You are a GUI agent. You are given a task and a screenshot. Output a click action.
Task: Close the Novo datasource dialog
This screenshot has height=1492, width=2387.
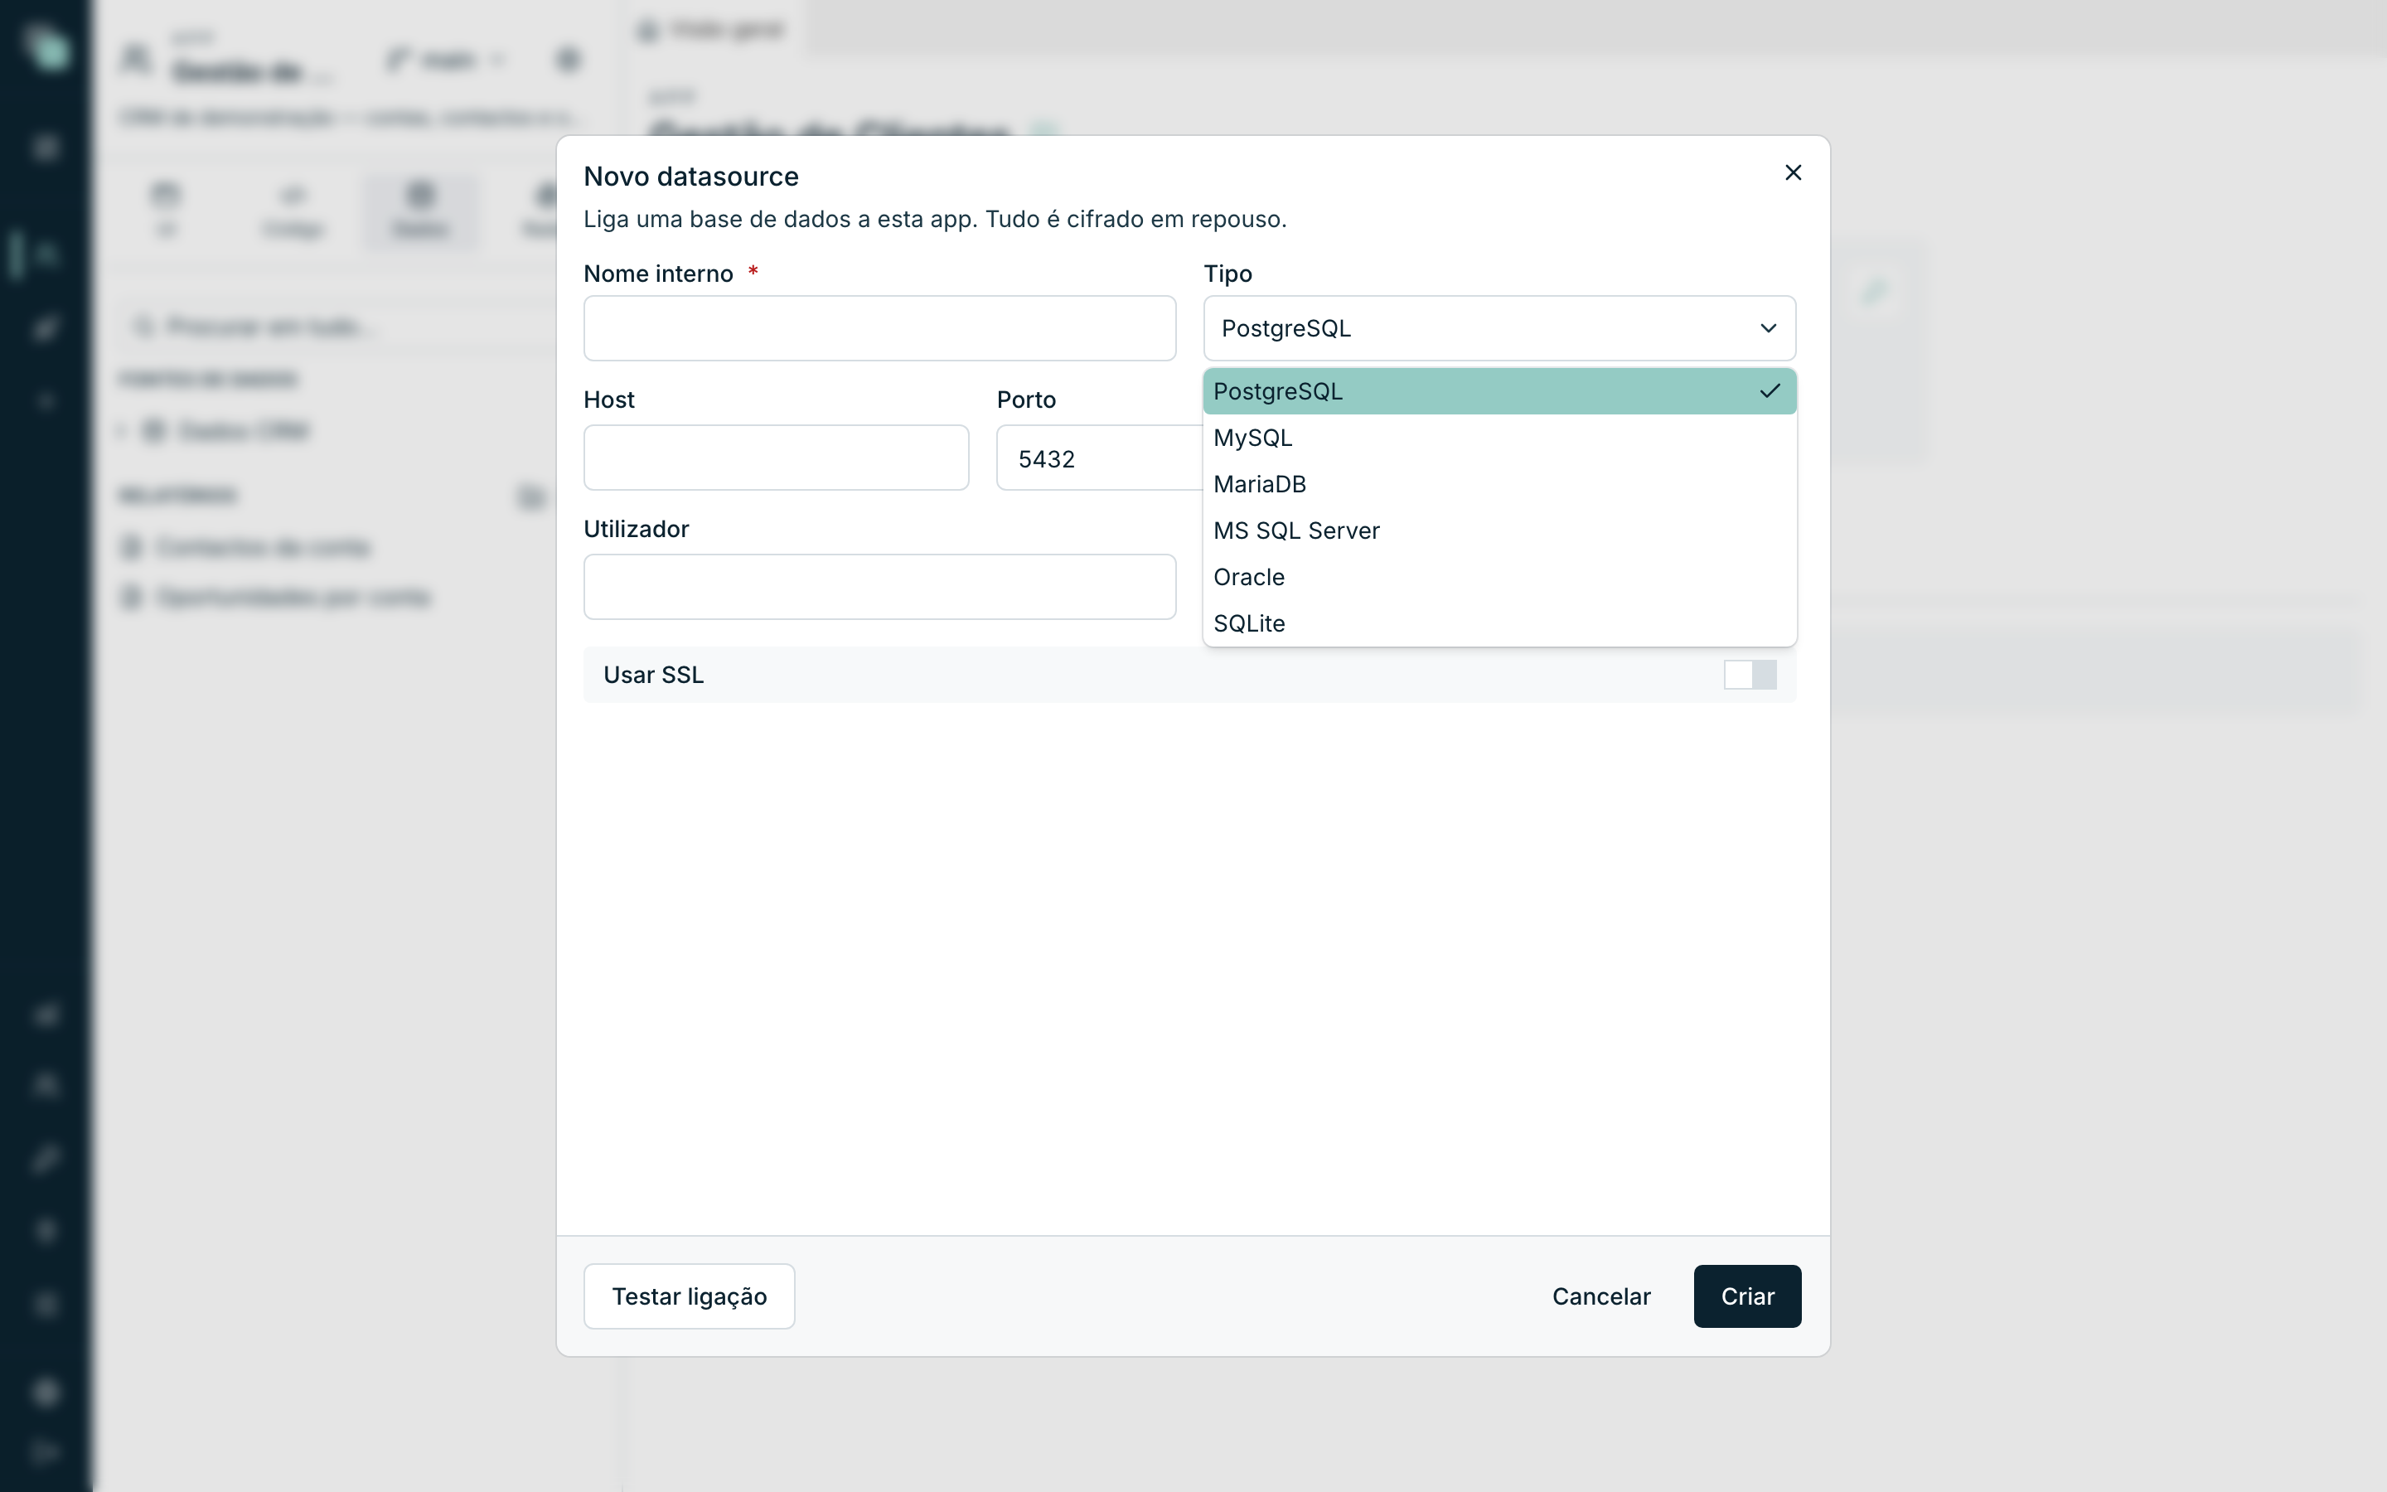tap(1794, 172)
